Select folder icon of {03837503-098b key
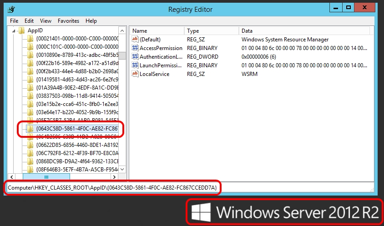 point(30,96)
